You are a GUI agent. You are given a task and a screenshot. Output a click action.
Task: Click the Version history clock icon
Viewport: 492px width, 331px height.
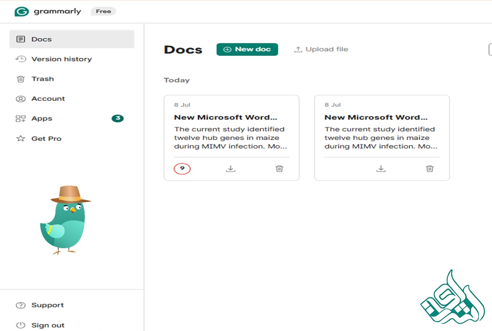(20, 59)
